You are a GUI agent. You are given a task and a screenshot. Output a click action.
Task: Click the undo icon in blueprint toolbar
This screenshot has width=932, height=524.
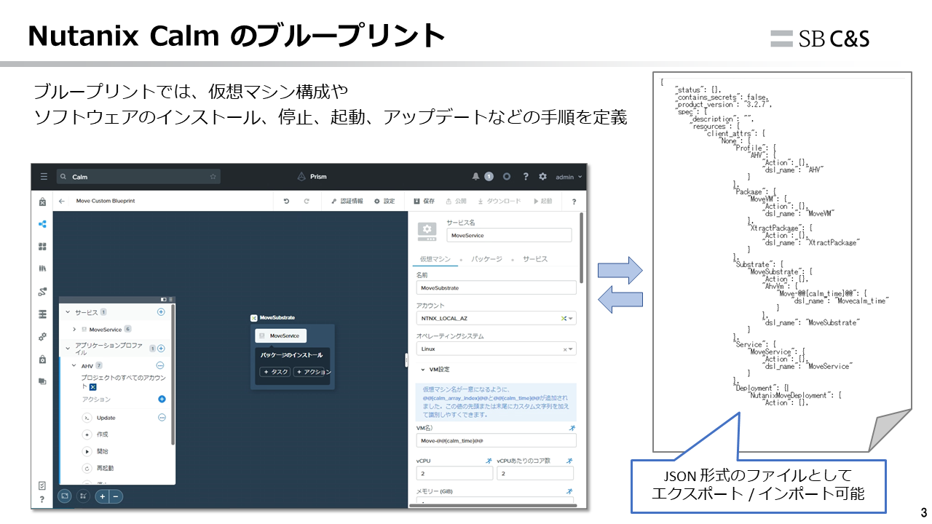(286, 201)
